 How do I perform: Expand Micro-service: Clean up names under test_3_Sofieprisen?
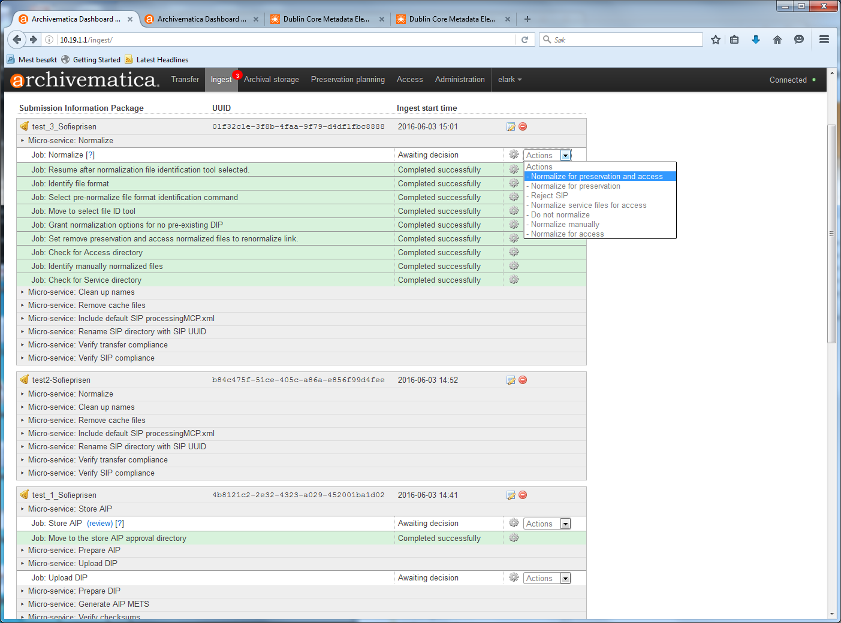coord(82,292)
